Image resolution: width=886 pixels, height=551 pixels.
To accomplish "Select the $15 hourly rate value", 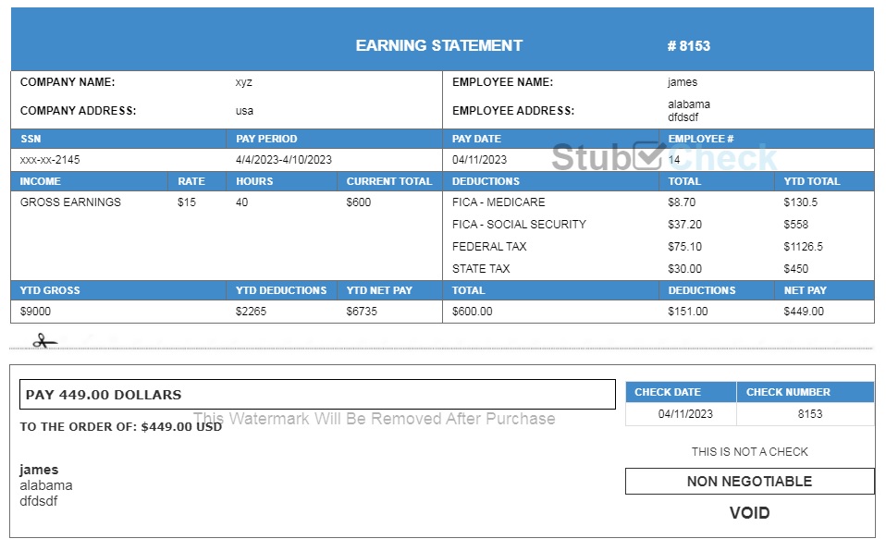I will [187, 202].
